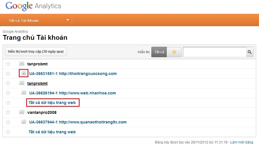The height and width of the screenshot is (144, 259).
Task: Select the vantanpro2008 account name
Action: point(42,112)
